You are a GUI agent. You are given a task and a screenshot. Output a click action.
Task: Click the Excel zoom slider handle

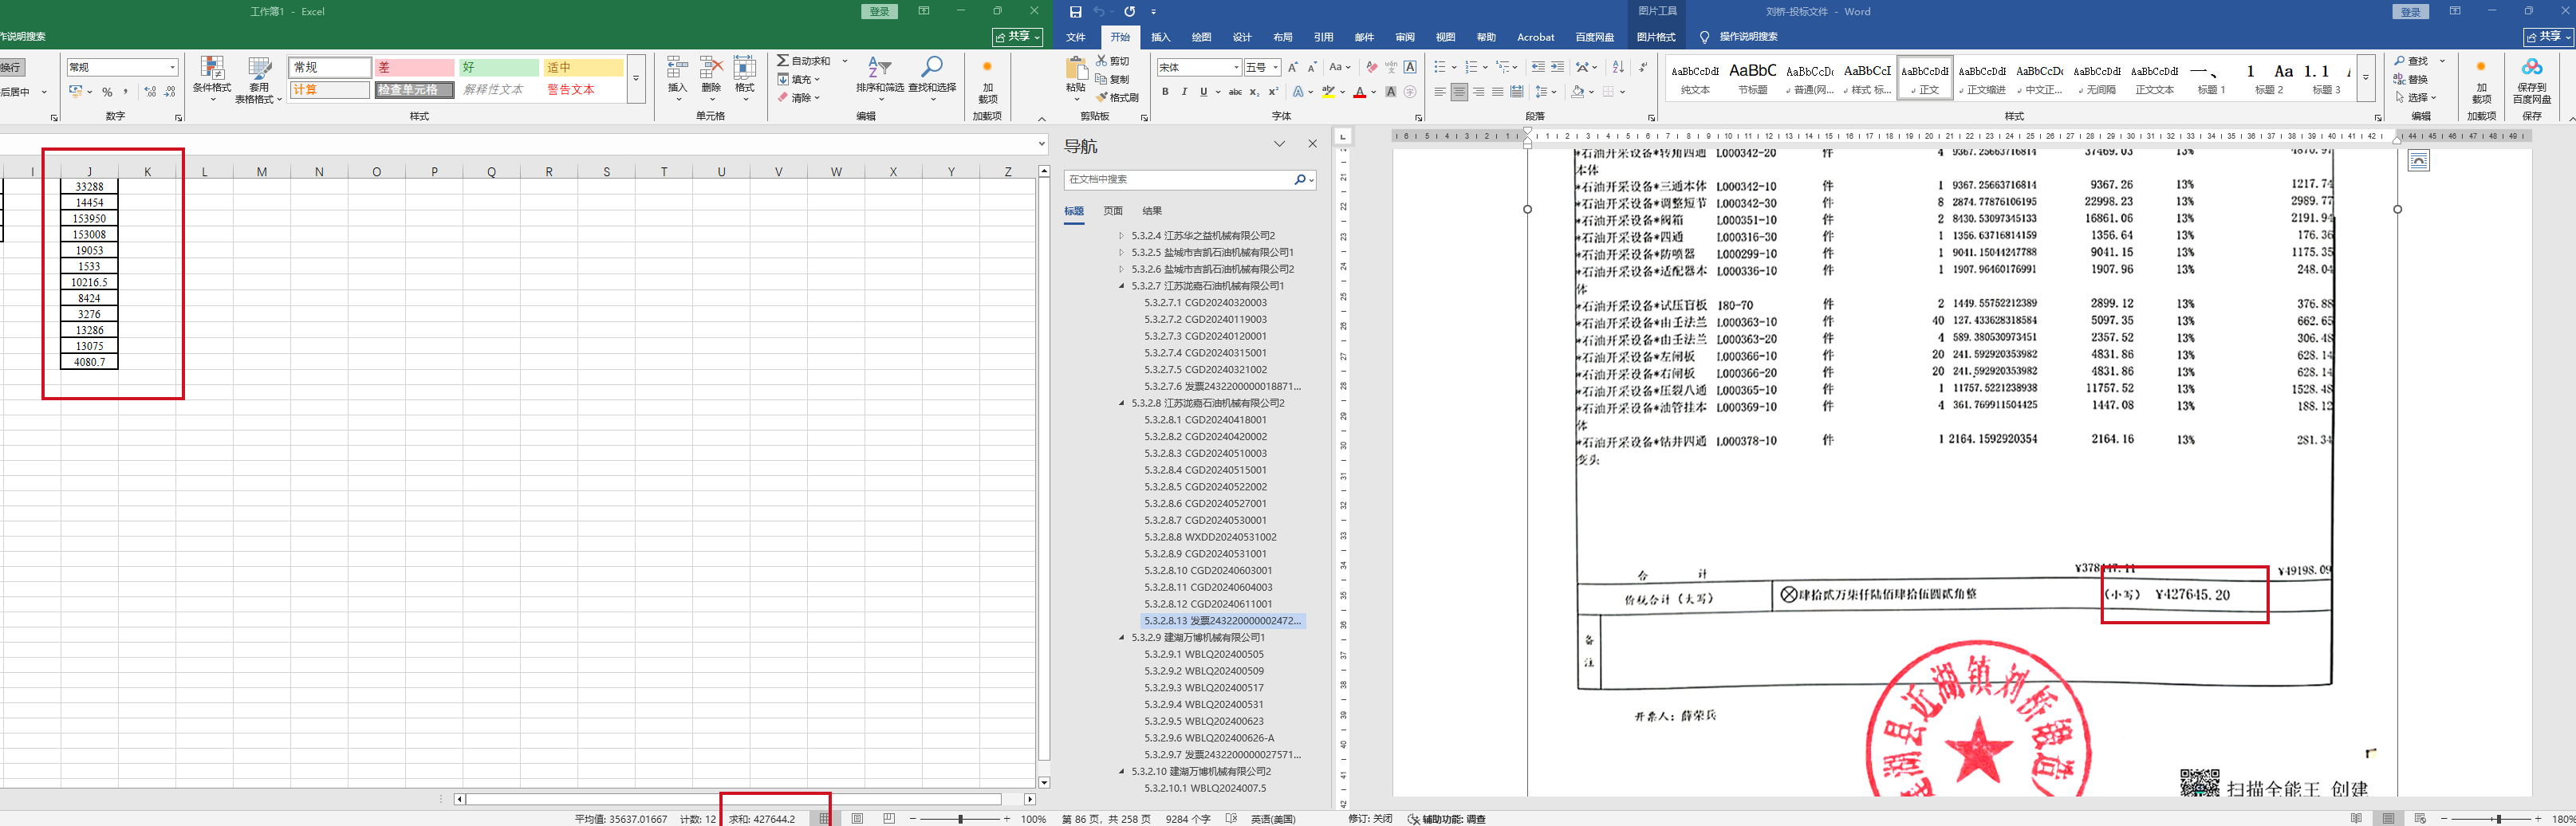[x=960, y=819]
